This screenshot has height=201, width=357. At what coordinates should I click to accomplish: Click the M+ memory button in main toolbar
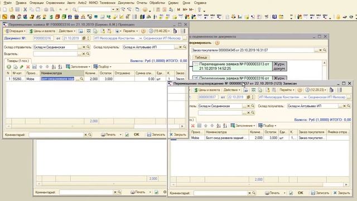[x=185, y=9]
